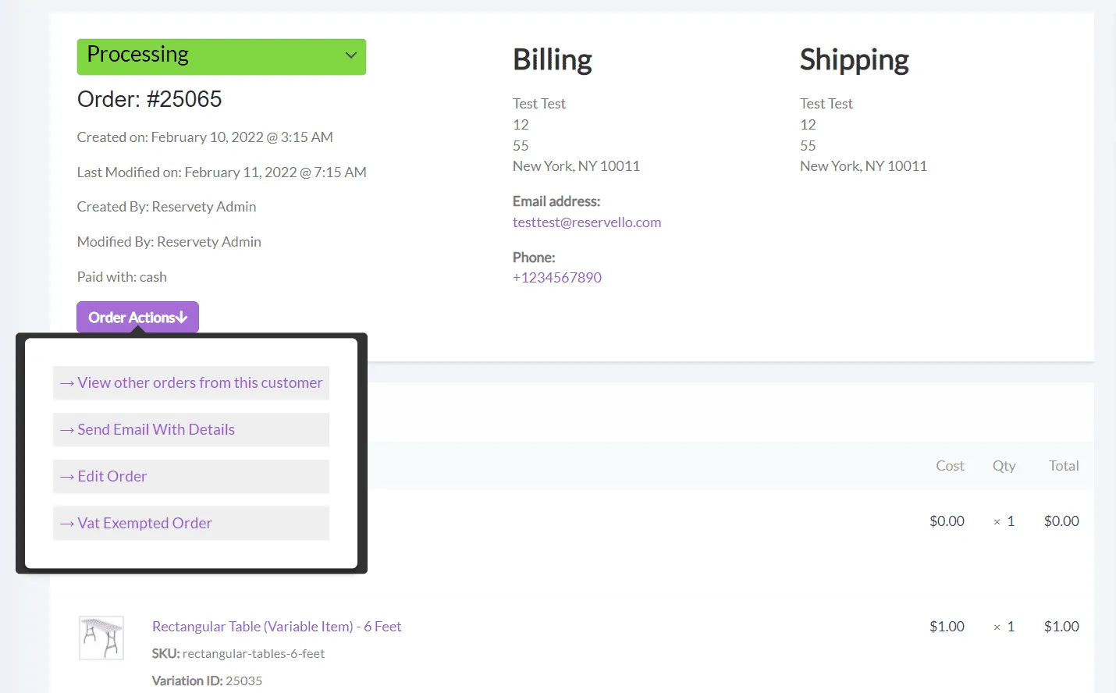Click the arrow icon beside Vat Exempted Order
The height and width of the screenshot is (693, 1116).
pyautogui.click(x=66, y=523)
